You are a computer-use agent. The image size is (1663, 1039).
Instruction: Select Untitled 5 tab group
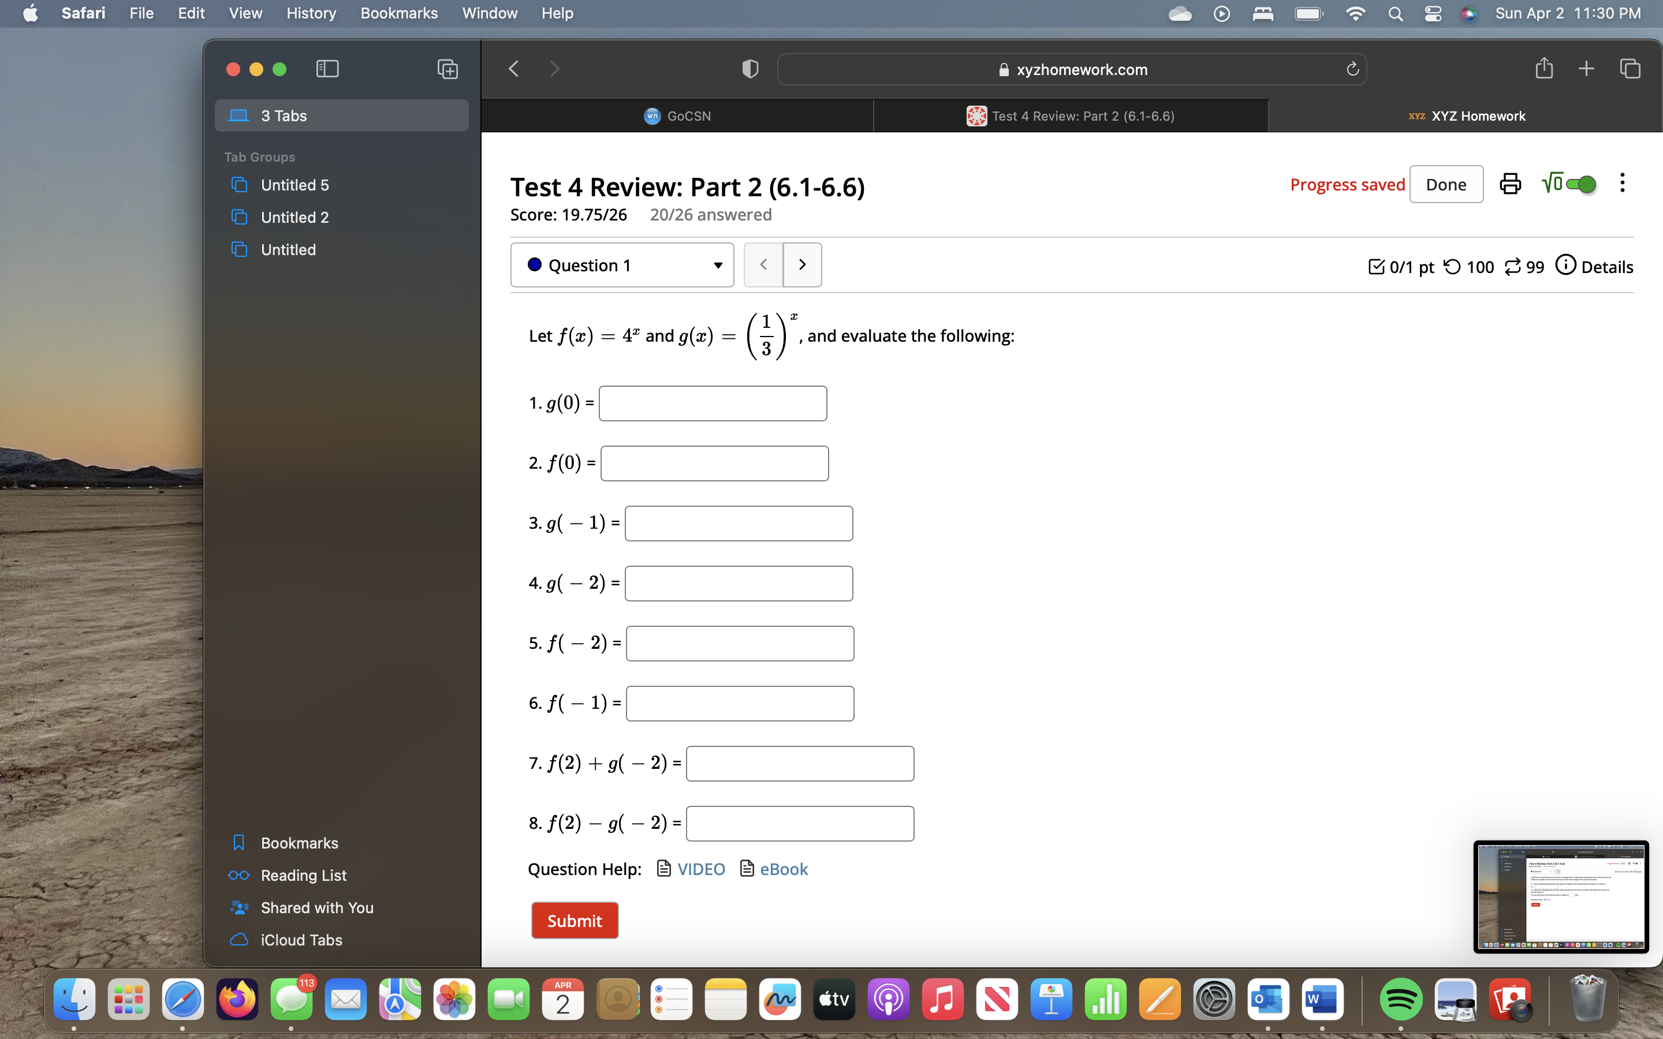click(295, 185)
